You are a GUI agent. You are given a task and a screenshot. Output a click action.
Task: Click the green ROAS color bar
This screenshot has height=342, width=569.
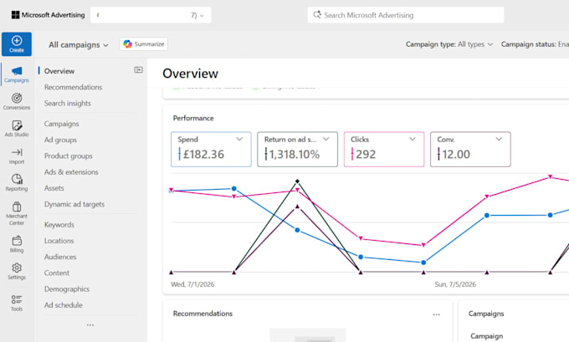coord(265,154)
